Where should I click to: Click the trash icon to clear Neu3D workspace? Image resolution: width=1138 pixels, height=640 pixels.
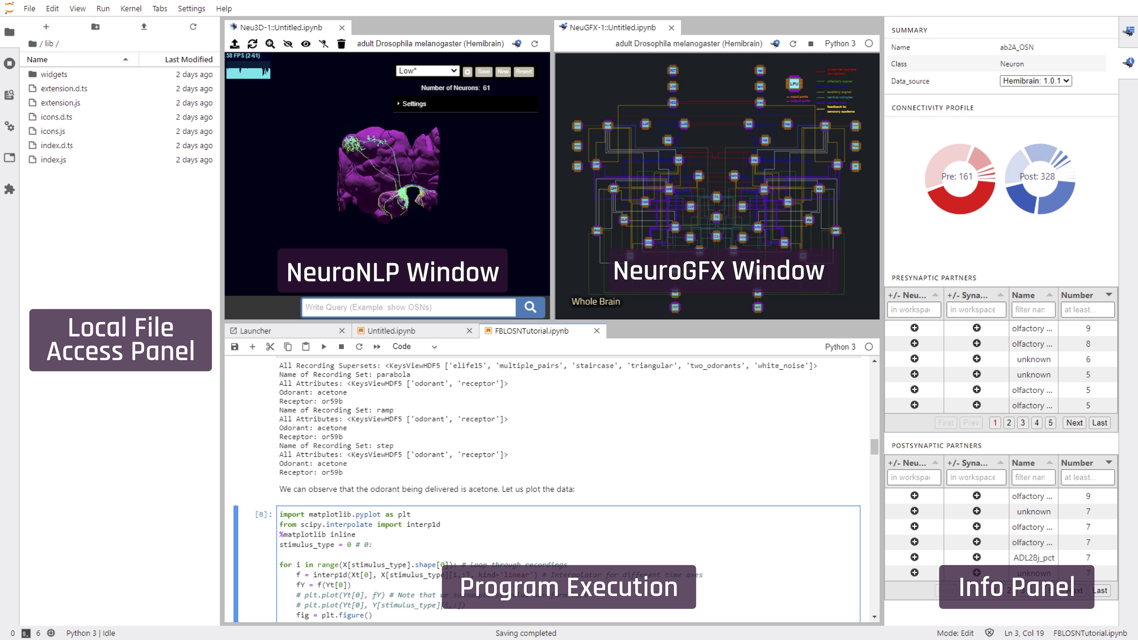[x=341, y=44]
